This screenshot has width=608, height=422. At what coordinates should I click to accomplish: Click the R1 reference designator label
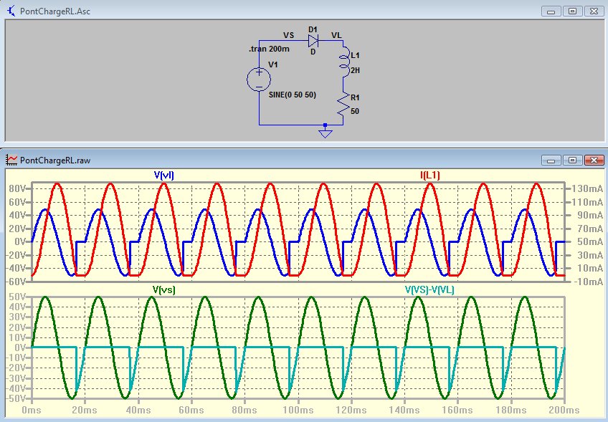pyautogui.click(x=355, y=97)
